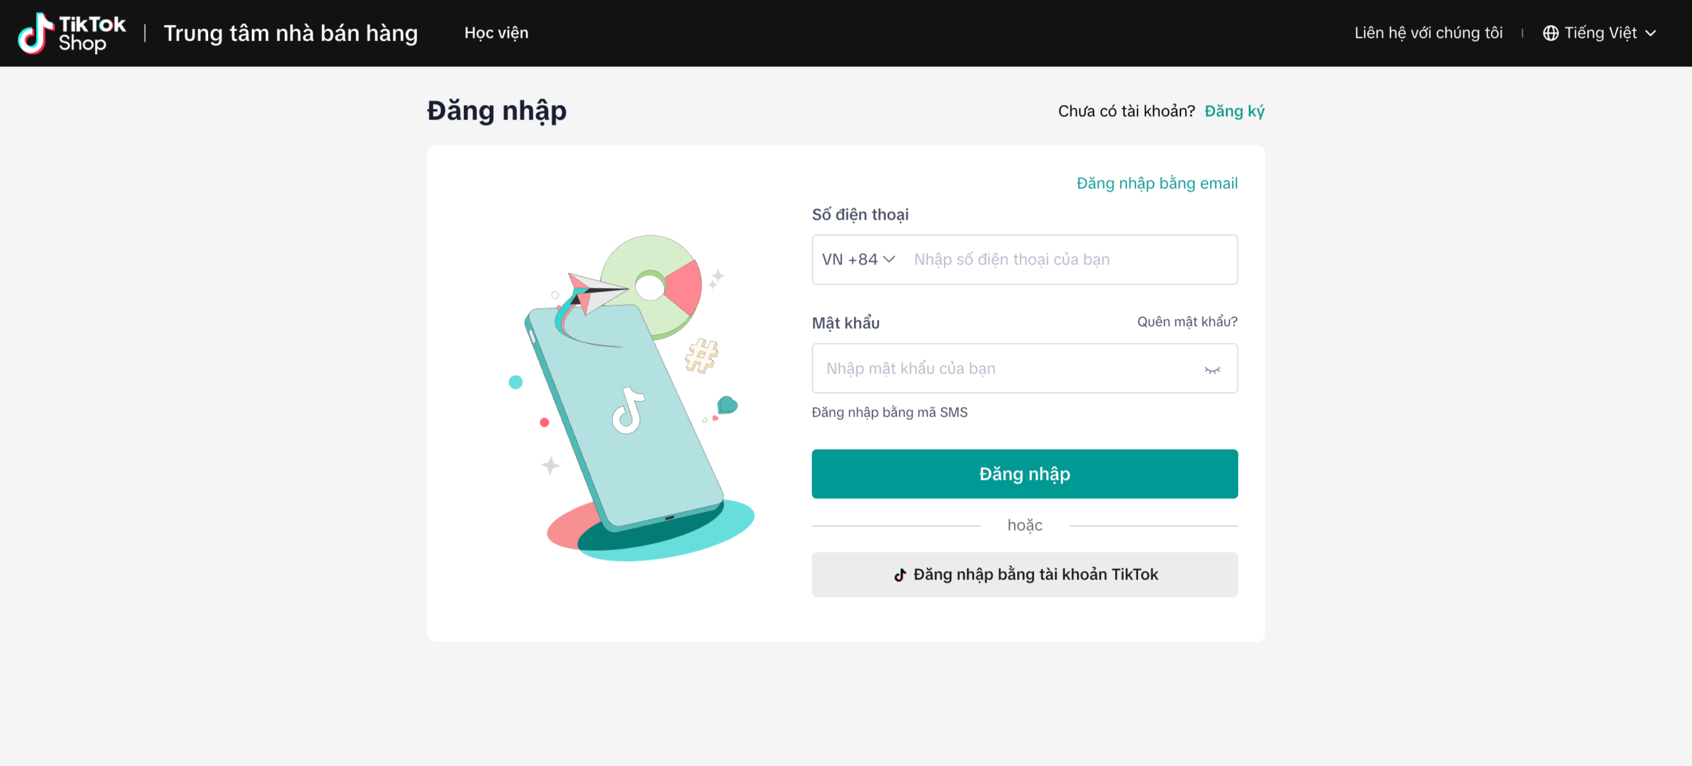Click the TikTok icon in login button

pyautogui.click(x=900, y=575)
